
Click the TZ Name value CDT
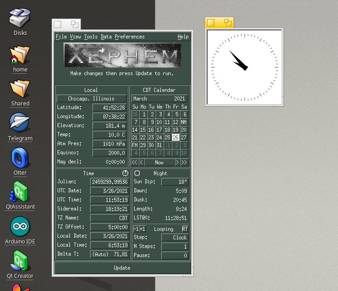pyautogui.click(x=110, y=218)
